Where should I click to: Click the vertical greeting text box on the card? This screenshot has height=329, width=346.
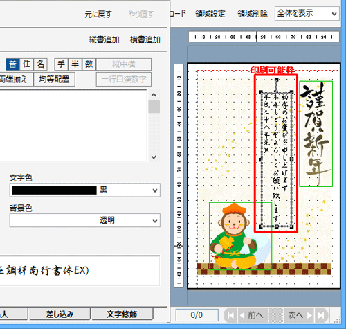(x=276, y=159)
